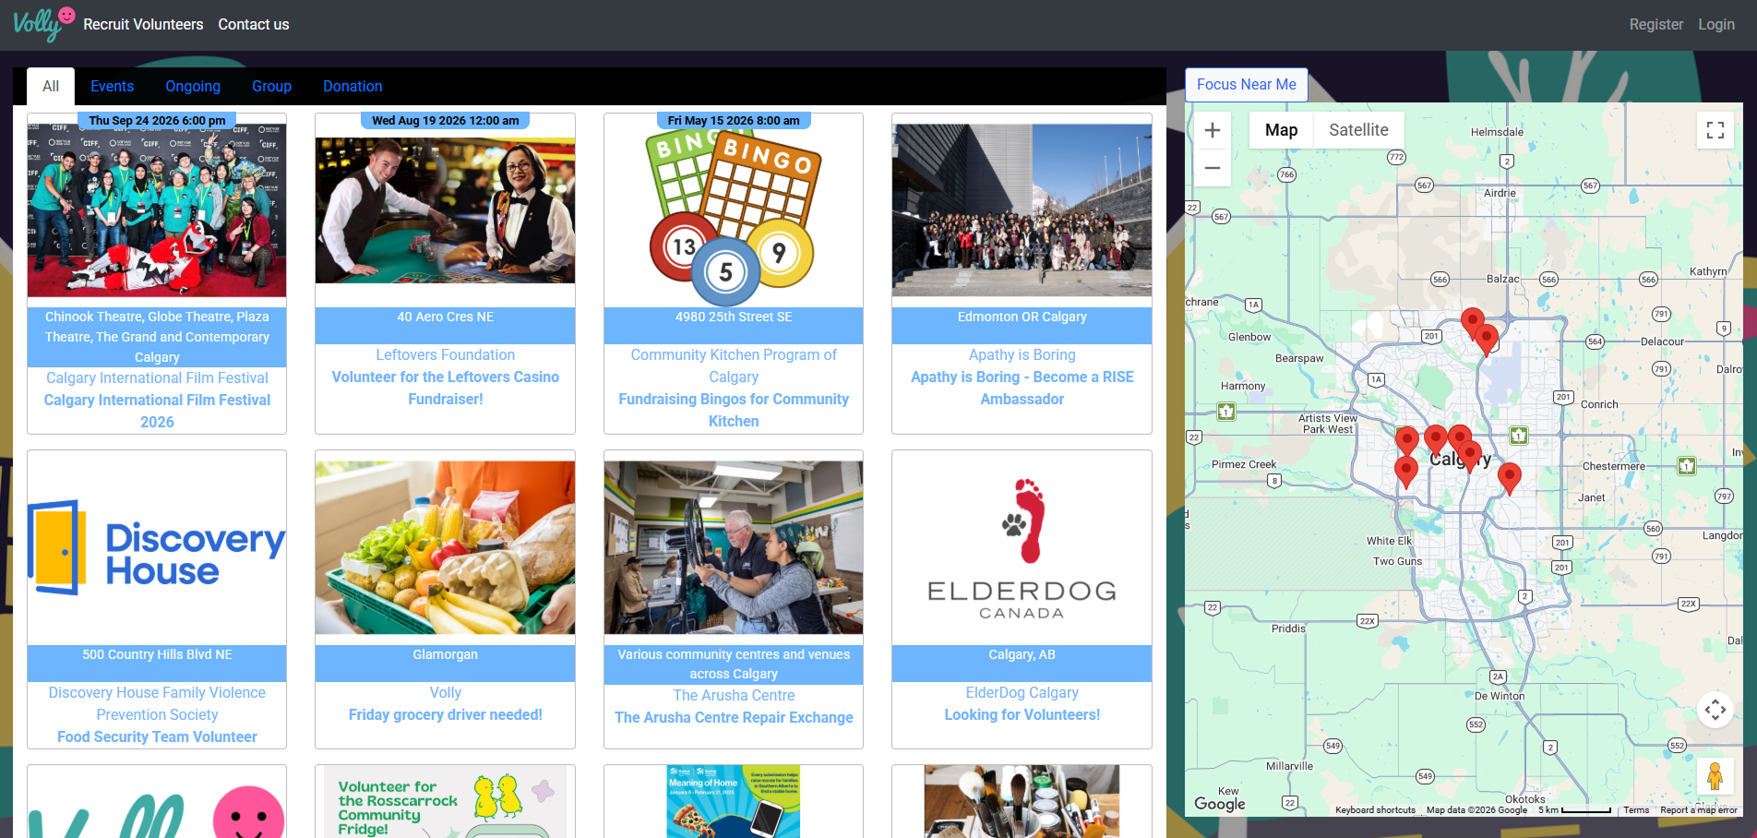
Task: Click the location 'Edmonton OR Calgary'
Action: coord(1022,317)
